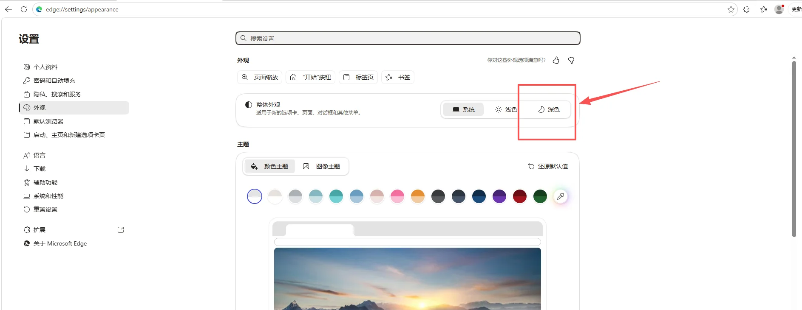Open 启动、主页和新建选项卡页 settings
Screen dimensions: 802x310
point(74,135)
